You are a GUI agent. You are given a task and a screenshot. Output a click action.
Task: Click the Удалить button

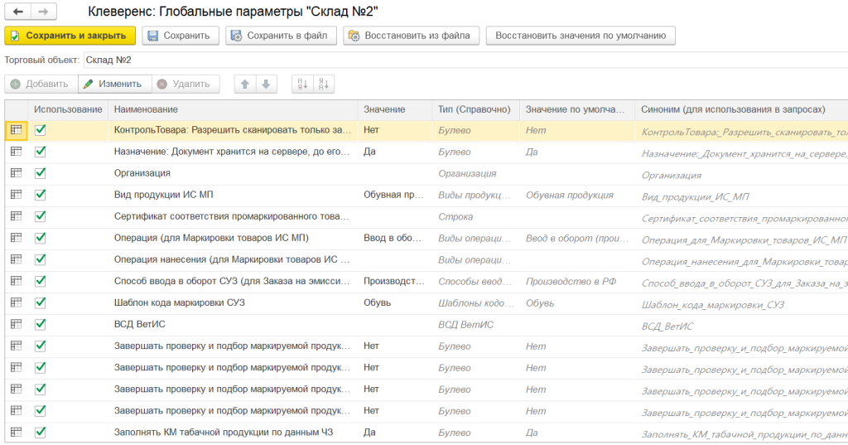[x=185, y=84]
